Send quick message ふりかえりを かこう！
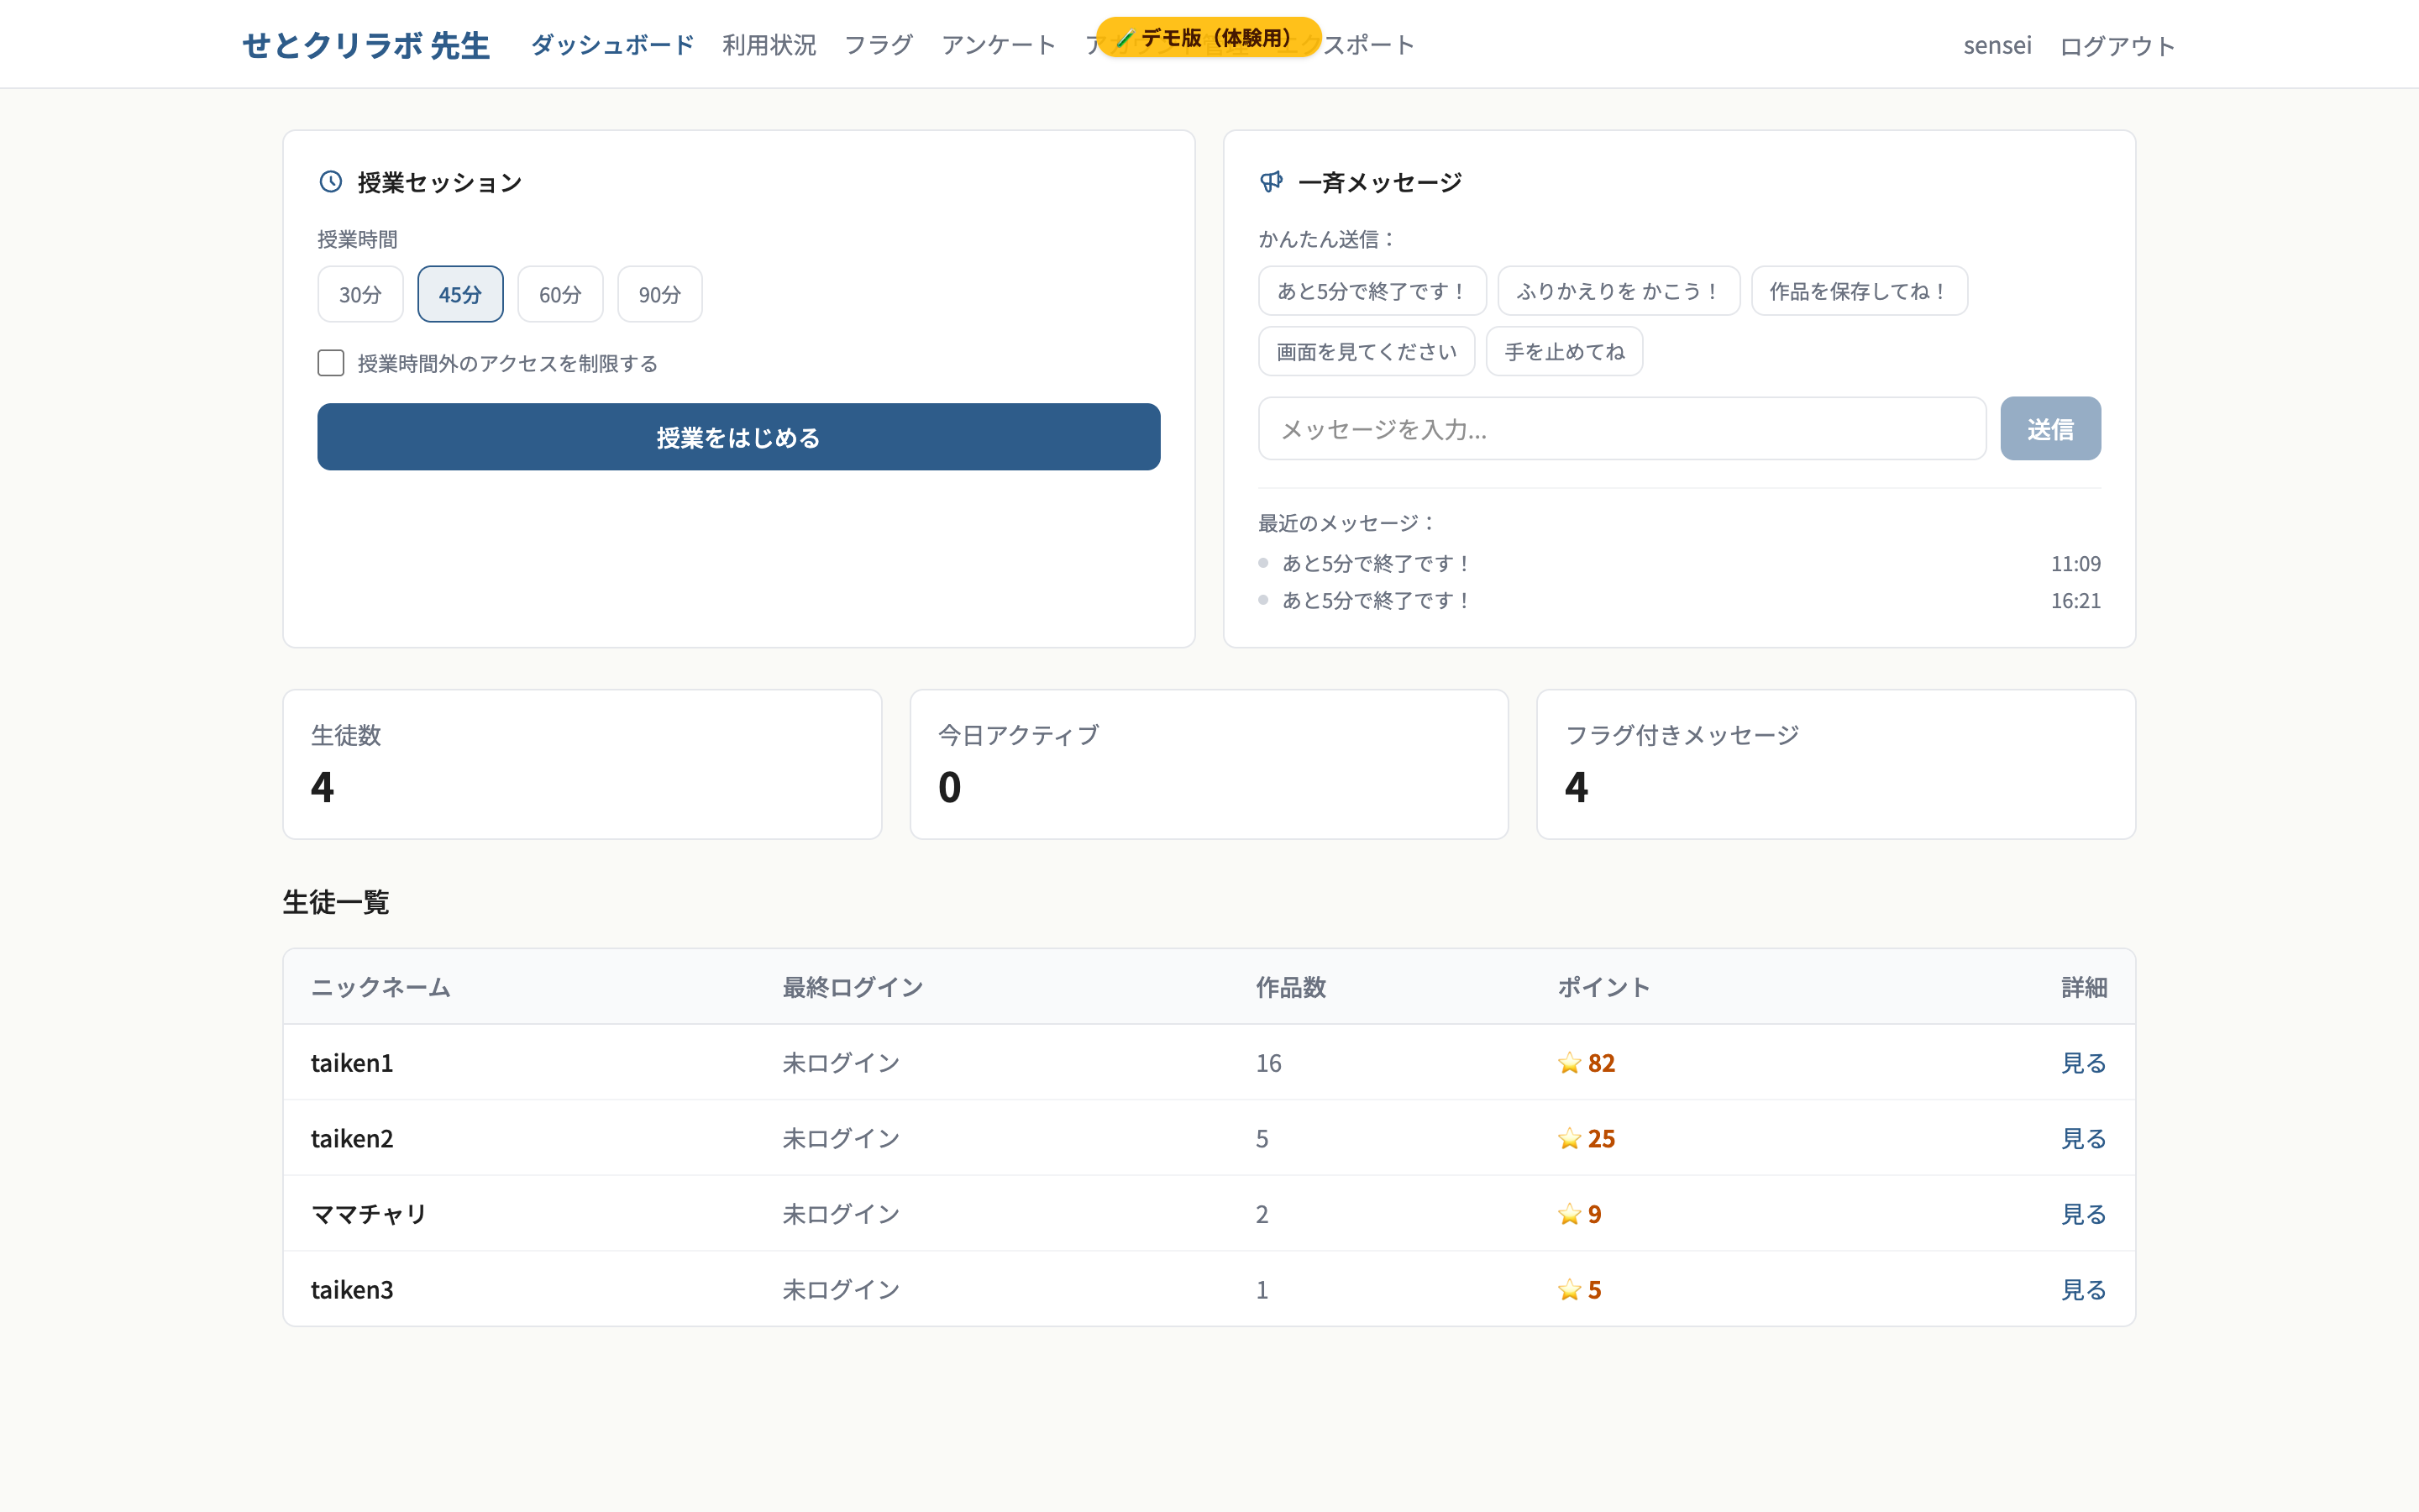 point(1619,291)
